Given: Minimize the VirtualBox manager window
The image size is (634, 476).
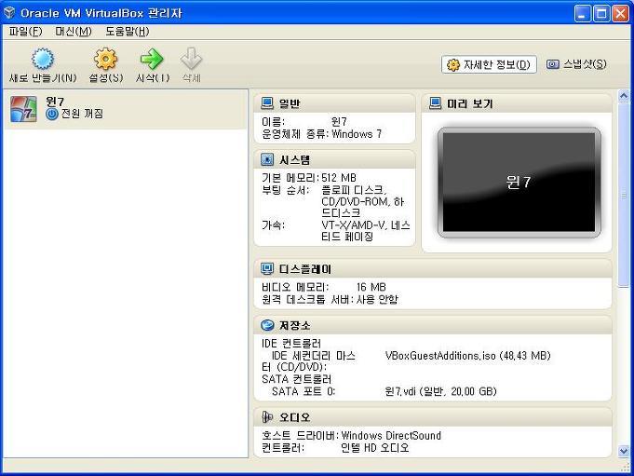Looking at the screenshot, I should point(582,14).
